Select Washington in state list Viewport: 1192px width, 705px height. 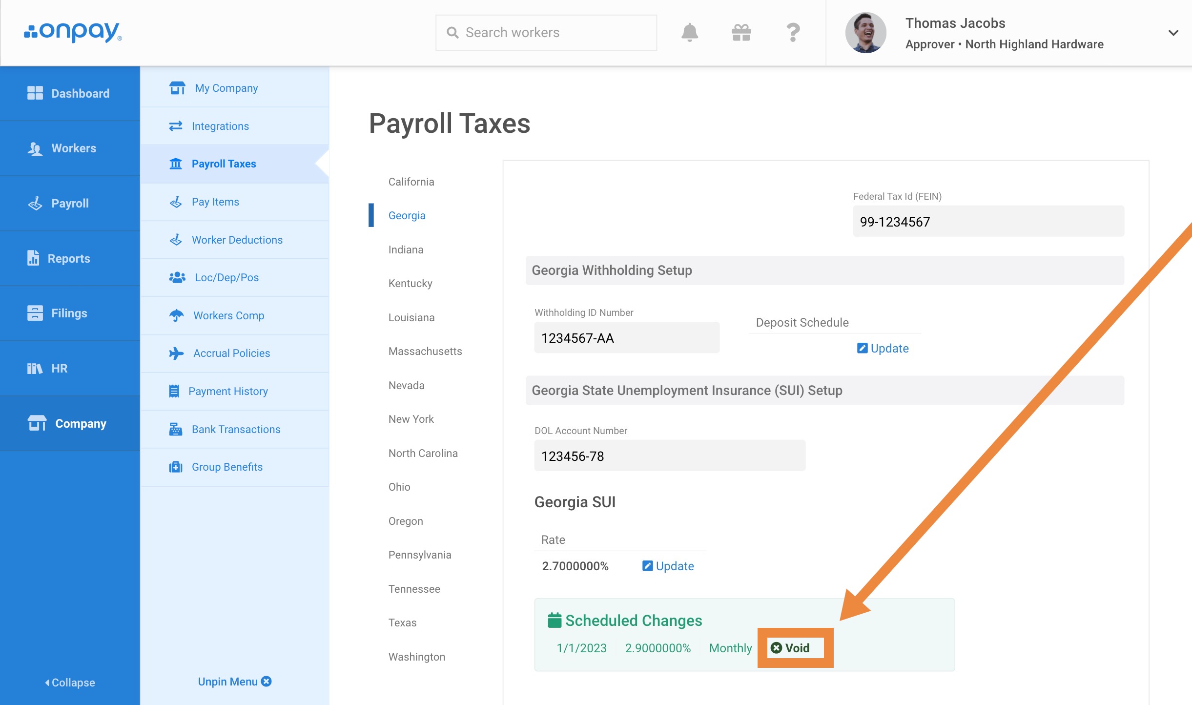(x=417, y=657)
